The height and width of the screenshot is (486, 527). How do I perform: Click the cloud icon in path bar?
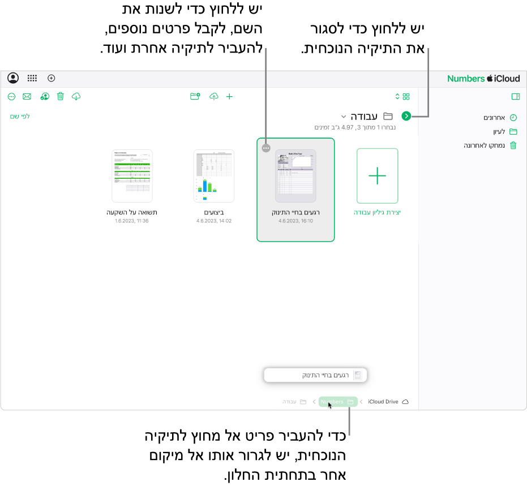click(405, 402)
